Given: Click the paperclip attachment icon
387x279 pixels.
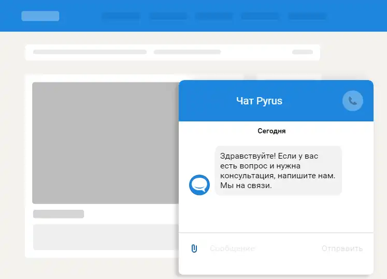Looking at the screenshot, I should coord(194,249).
